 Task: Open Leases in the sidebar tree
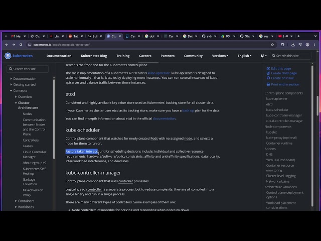point(28,146)
